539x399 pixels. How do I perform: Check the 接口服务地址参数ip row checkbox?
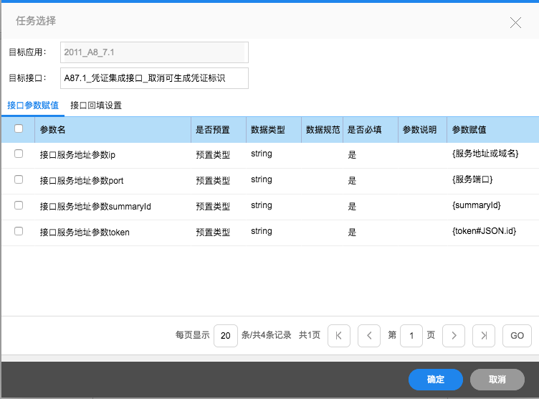[19, 154]
